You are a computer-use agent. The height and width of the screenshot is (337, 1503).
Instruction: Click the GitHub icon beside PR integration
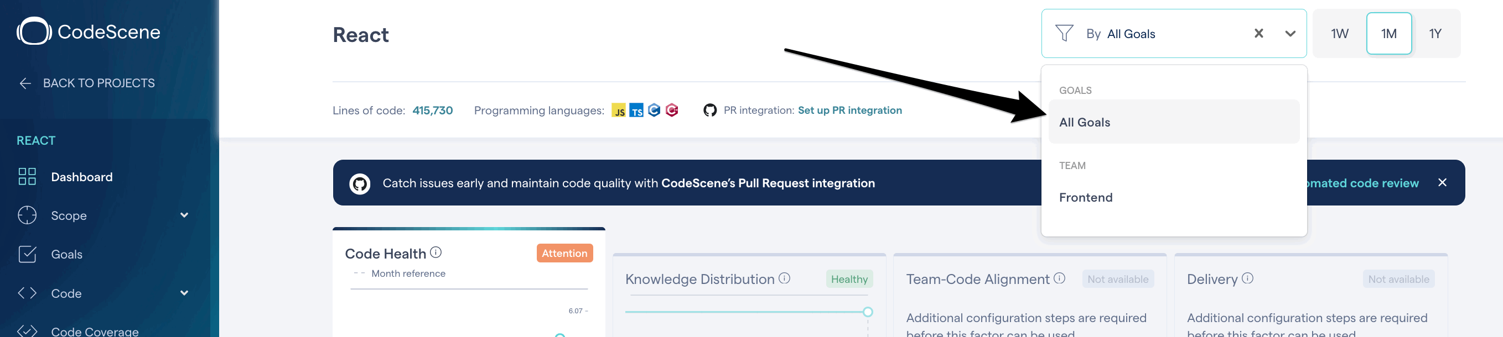[x=710, y=110]
